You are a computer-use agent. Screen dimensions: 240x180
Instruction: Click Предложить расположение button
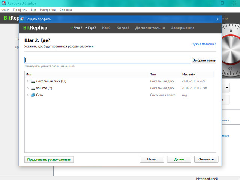(49, 159)
